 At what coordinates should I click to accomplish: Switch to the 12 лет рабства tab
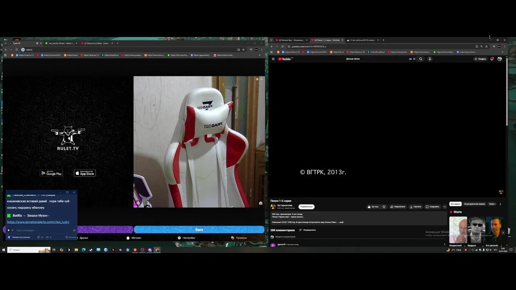pyautogui.click(x=363, y=40)
